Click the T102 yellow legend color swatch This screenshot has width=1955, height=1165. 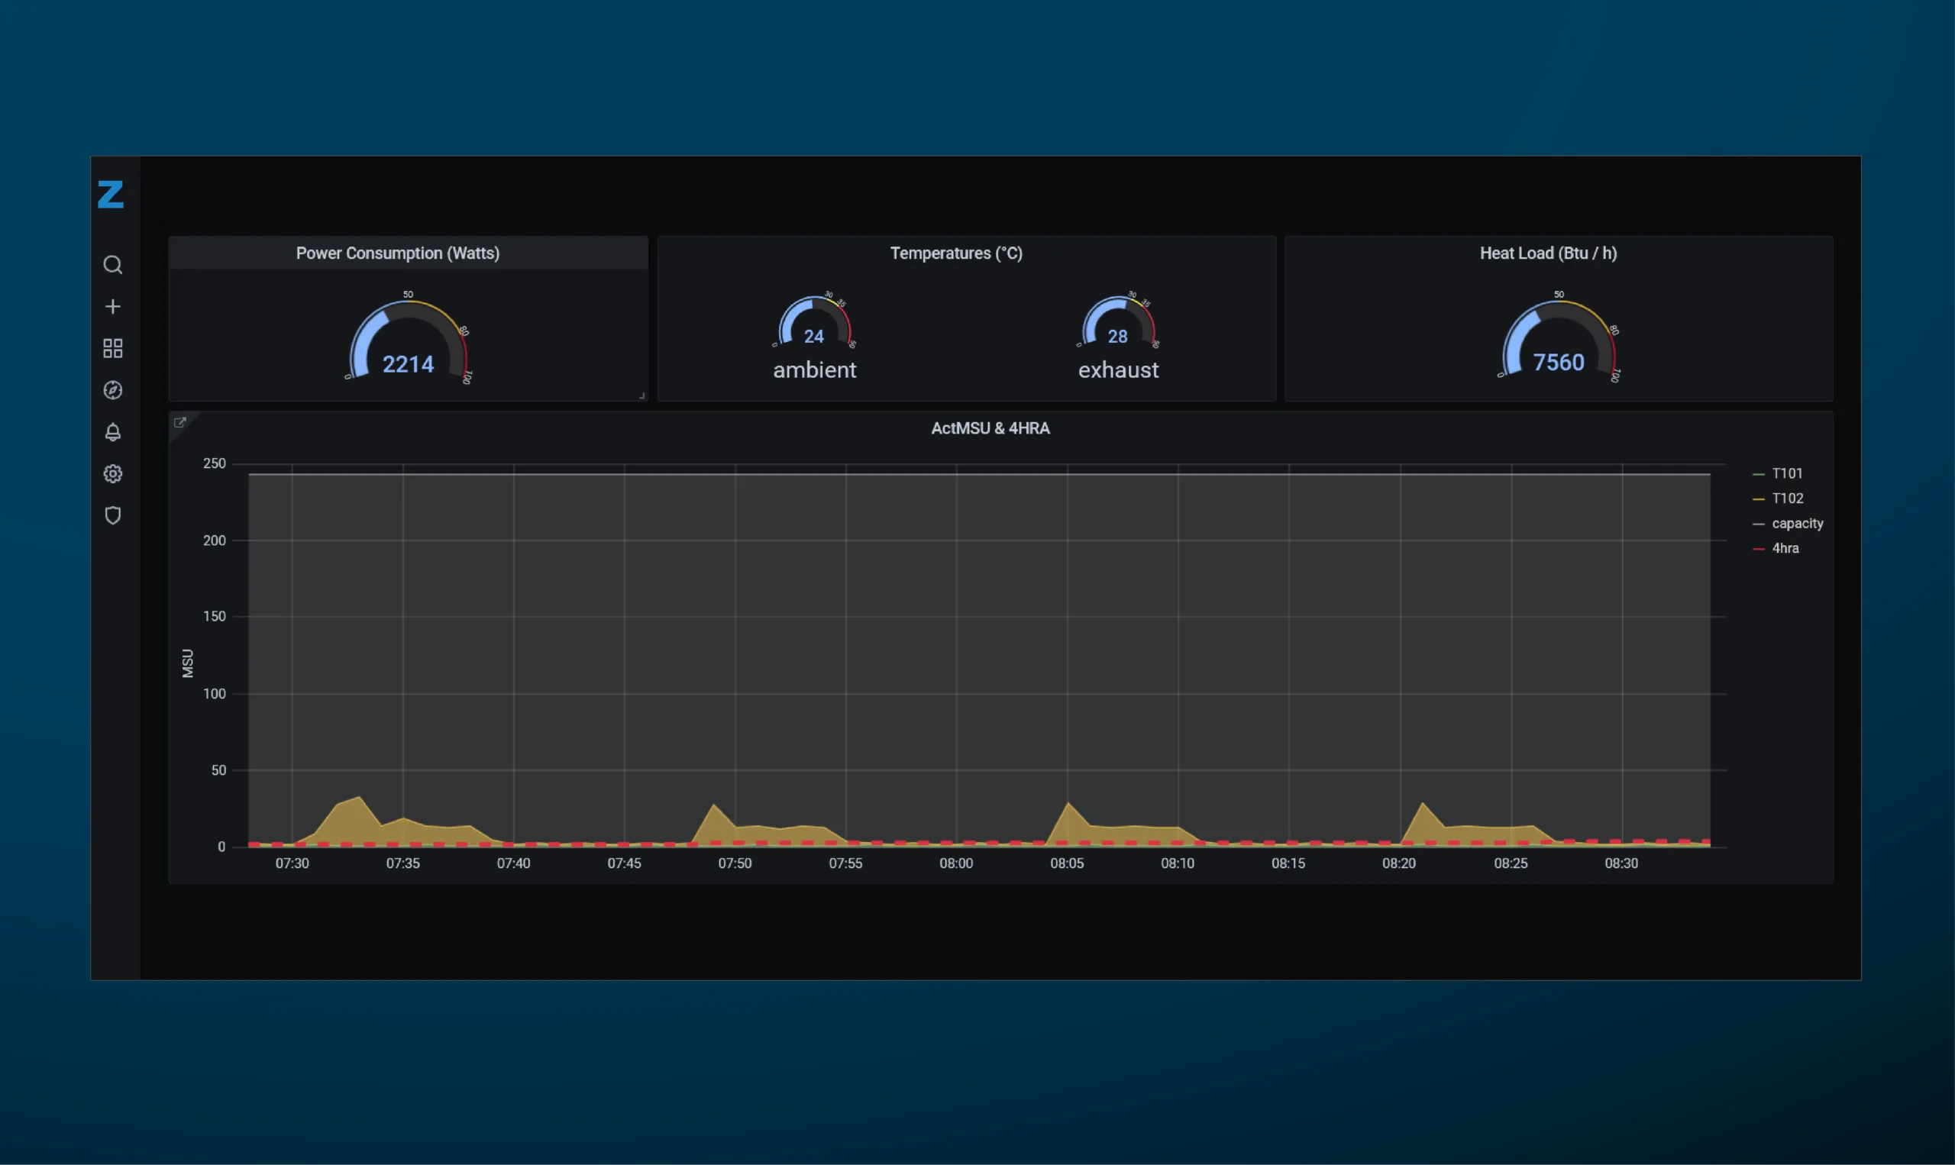point(1758,499)
